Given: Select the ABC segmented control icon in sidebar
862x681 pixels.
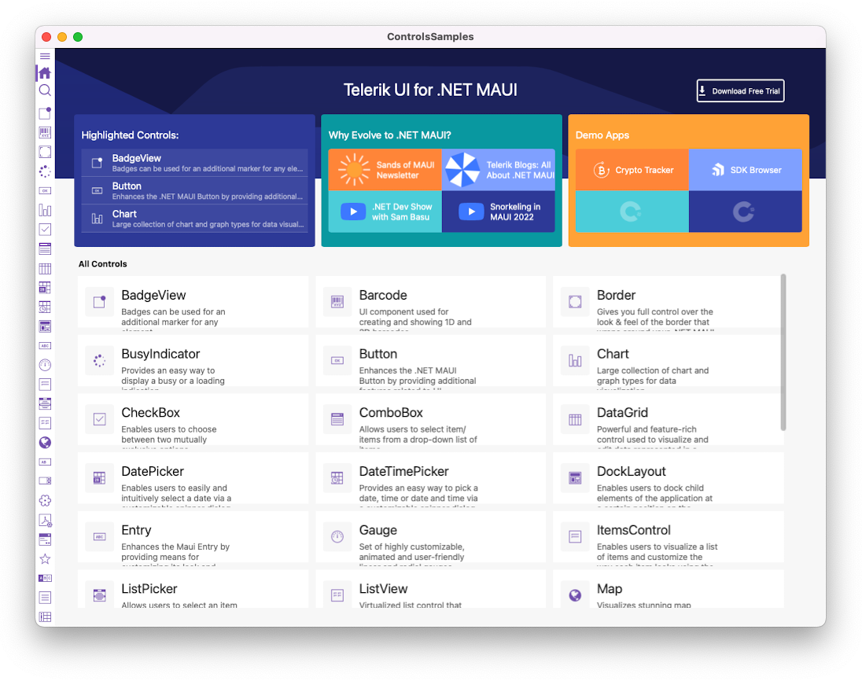Looking at the screenshot, I should point(45,578).
